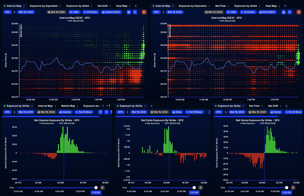Click the red refresh icon on DEX Interval Map
This screenshot has height=196, width=304.
click(299, 12)
